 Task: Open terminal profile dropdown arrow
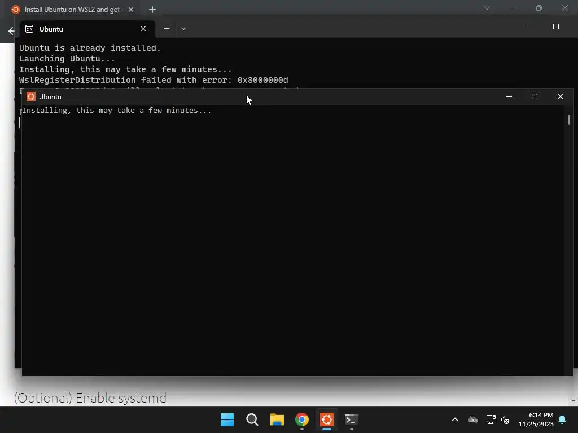coord(183,29)
